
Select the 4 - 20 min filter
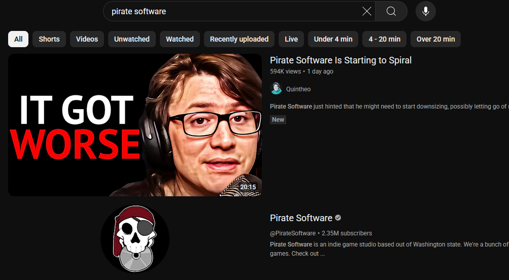(384, 39)
